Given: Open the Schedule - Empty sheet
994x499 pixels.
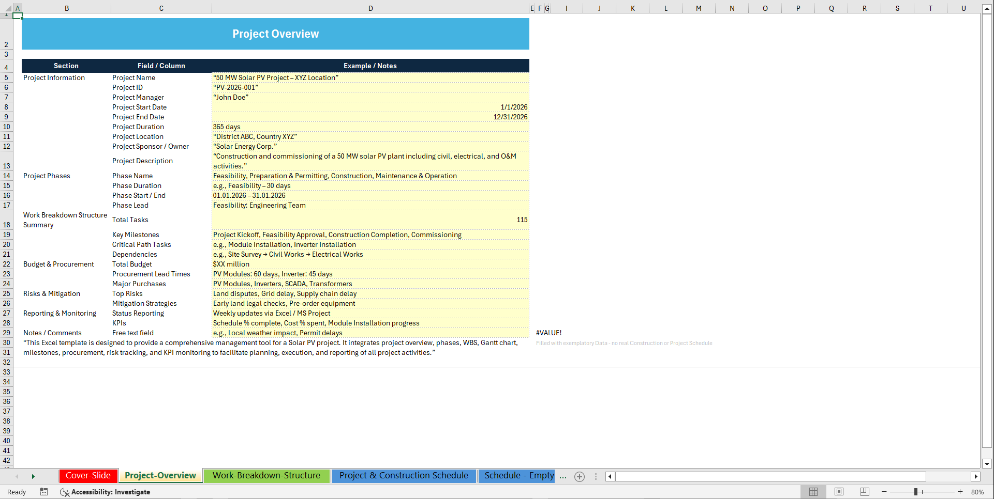Looking at the screenshot, I should click(x=517, y=475).
